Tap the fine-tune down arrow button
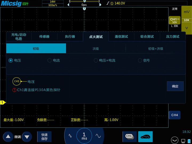The width and height of the screenshot is (192, 144). 27,137
